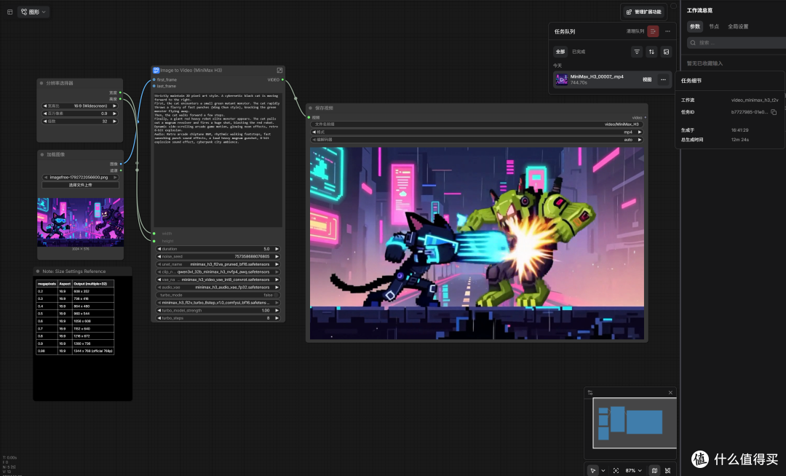Switch to the 节点 tab
786x476 pixels.
click(x=714, y=26)
